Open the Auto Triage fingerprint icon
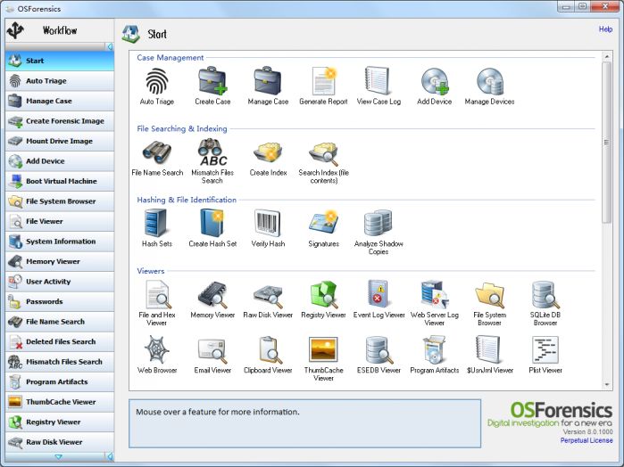 [x=157, y=81]
